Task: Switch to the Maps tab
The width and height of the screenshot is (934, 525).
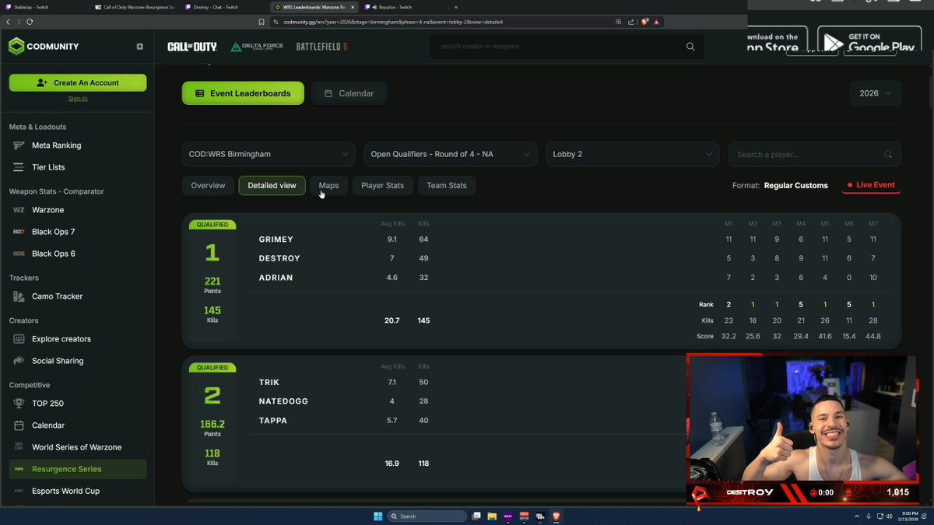Action: (x=328, y=185)
